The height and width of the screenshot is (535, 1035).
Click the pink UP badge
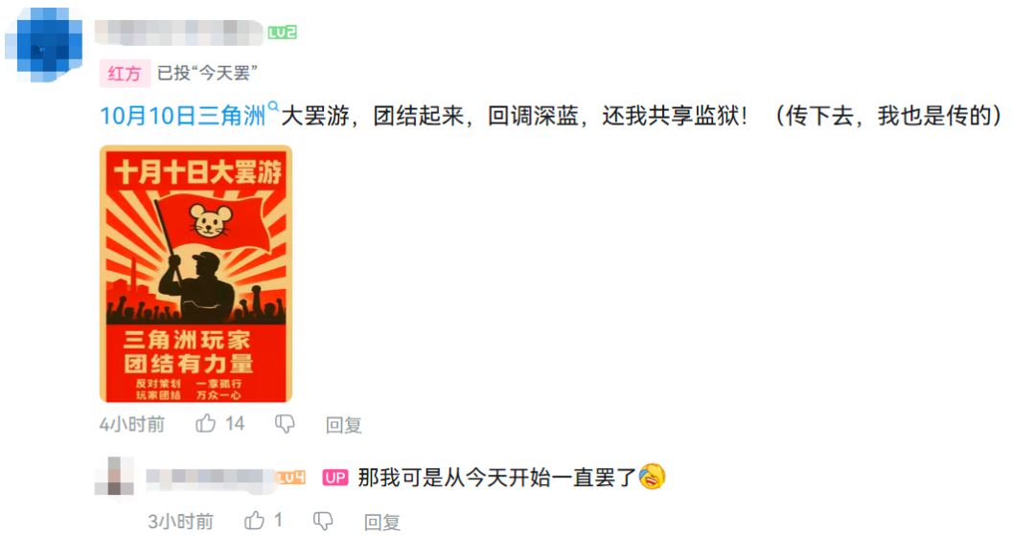click(334, 478)
